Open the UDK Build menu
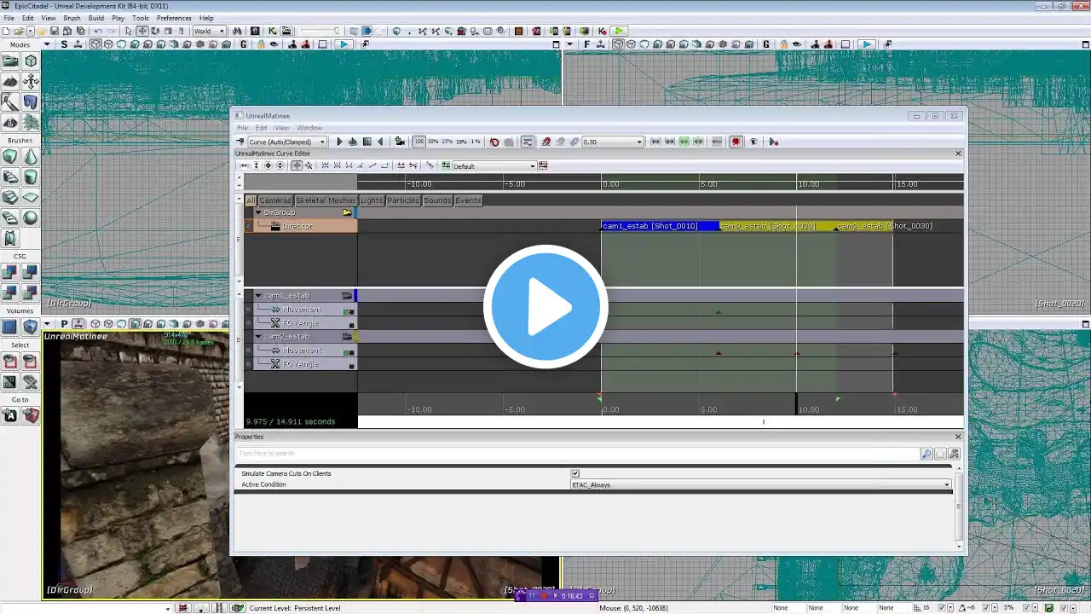 click(96, 18)
